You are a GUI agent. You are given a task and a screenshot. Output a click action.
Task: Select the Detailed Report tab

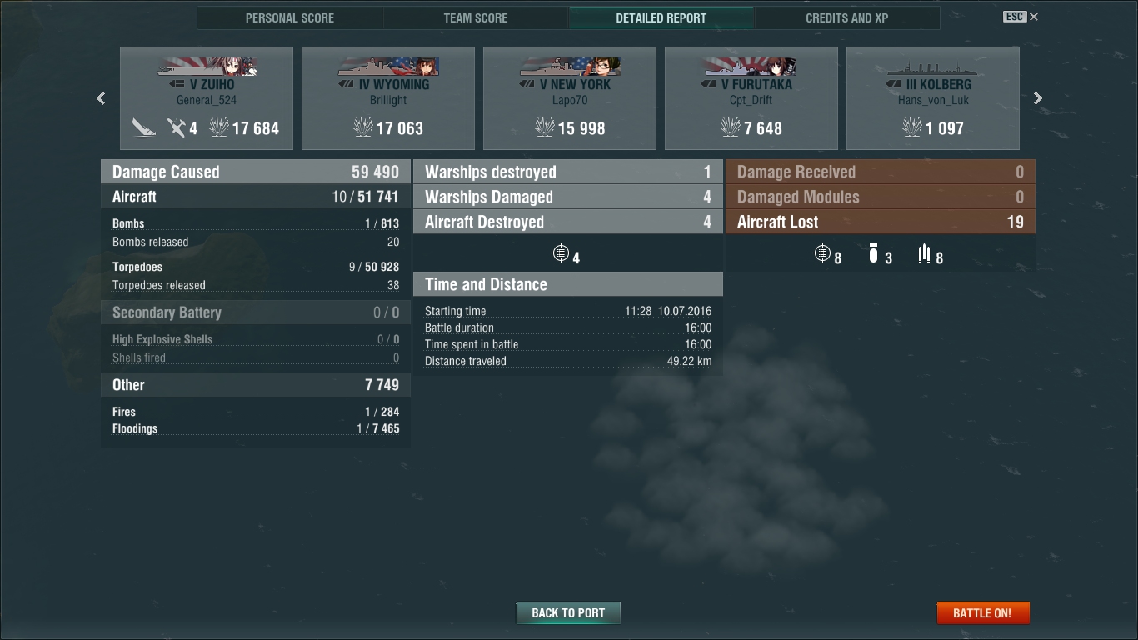(x=661, y=17)
